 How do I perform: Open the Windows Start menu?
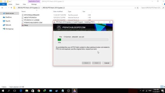coord(3,91)
